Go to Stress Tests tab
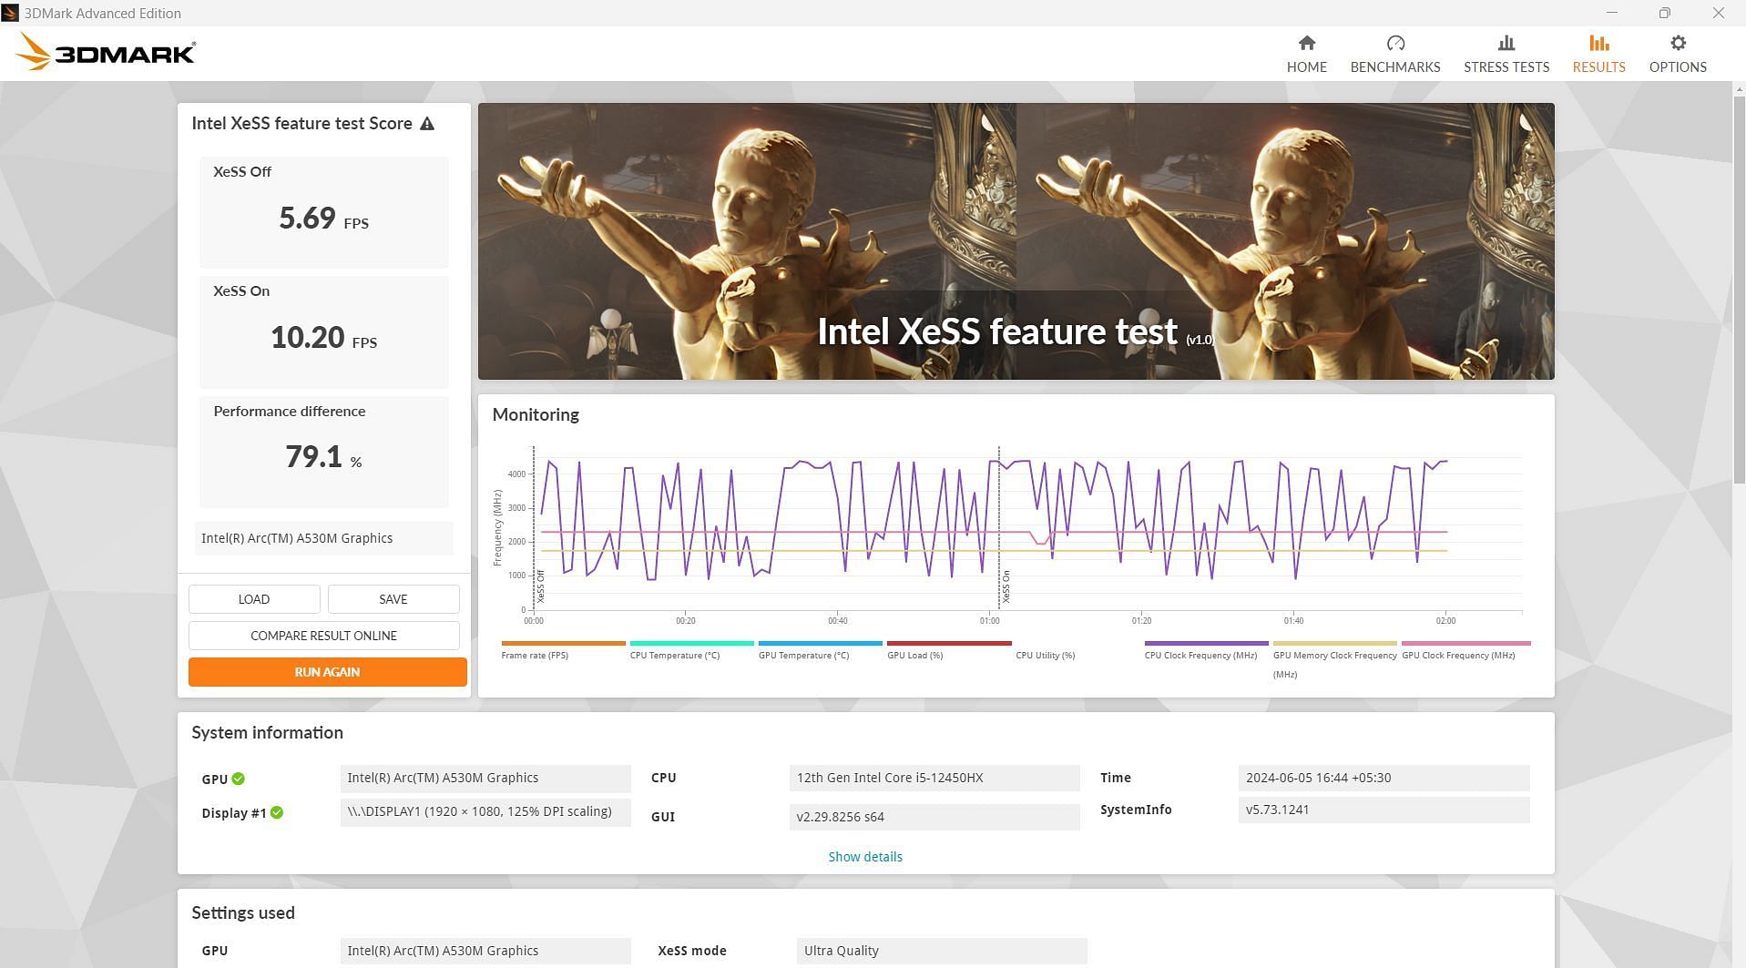This screenshot has width=1746, height=968. [1506, 54]
